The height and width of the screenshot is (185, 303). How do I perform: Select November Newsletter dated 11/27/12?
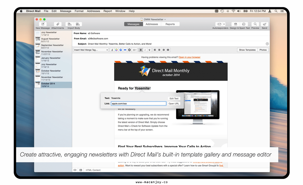(x=53, y=53)
